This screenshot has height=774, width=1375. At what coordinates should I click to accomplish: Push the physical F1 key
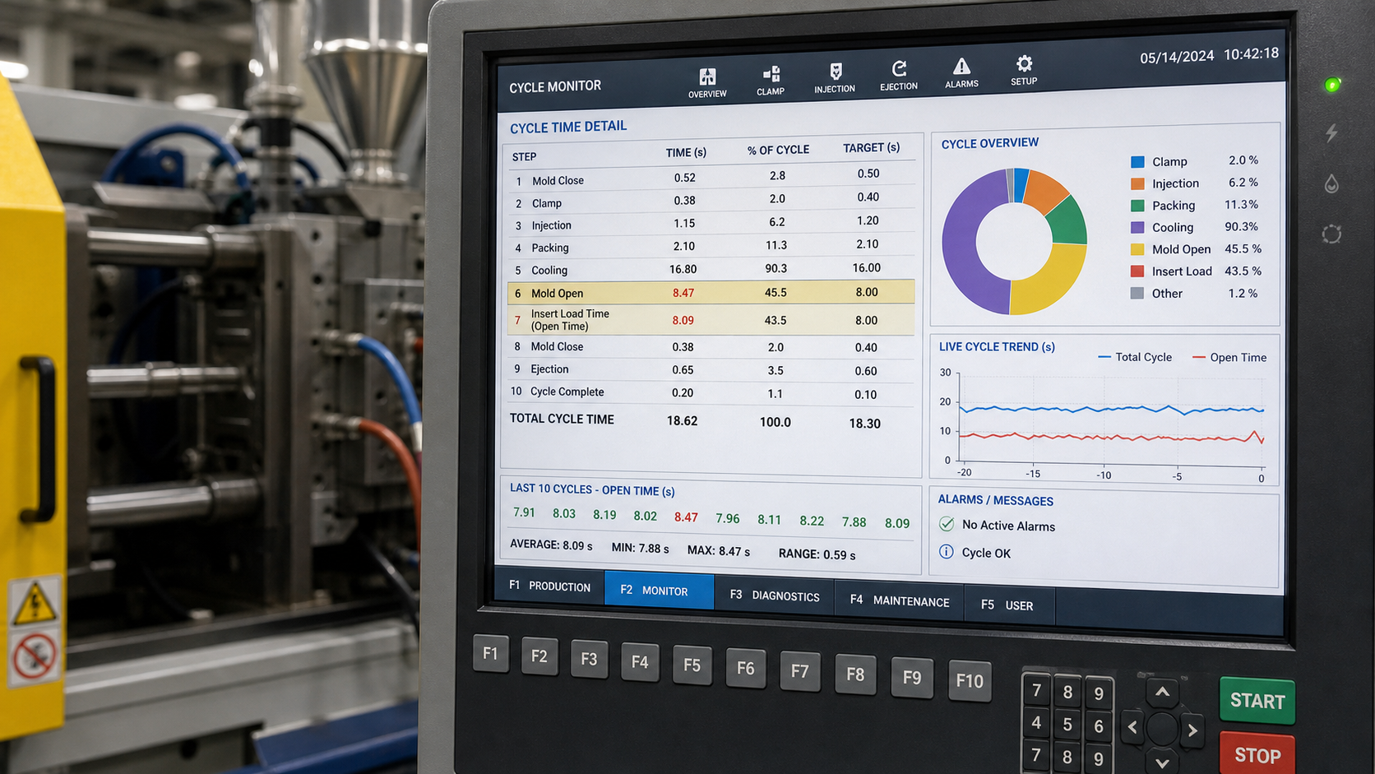(491, 654)
